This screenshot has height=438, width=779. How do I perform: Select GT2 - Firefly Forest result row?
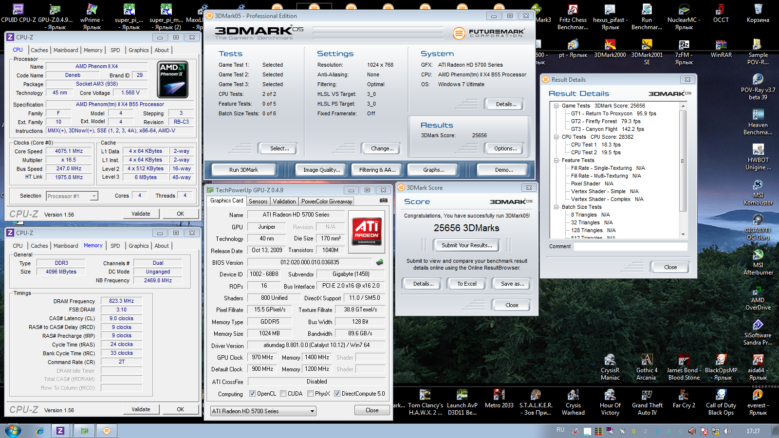pos(606,121)
